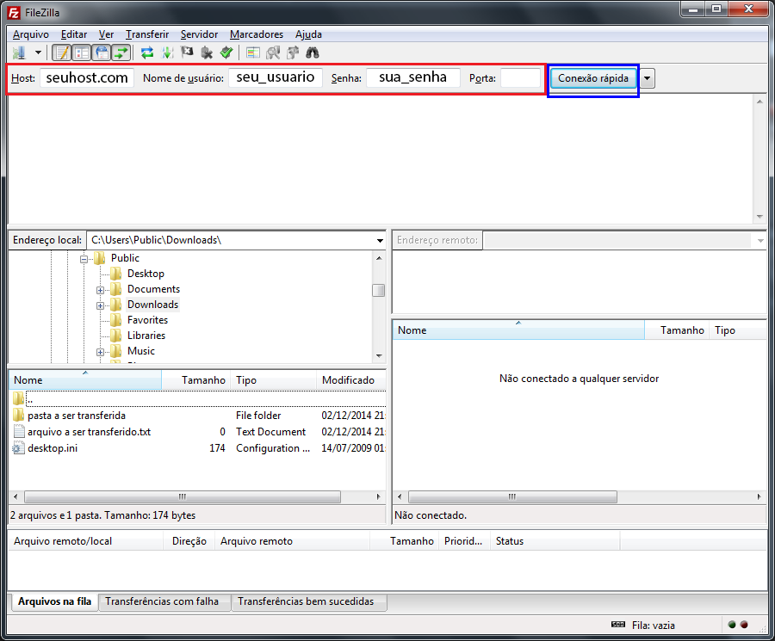Select the Favorites folder in the tree
The height and width of the screenshot is (641, 775).
(x=148, y=320)
